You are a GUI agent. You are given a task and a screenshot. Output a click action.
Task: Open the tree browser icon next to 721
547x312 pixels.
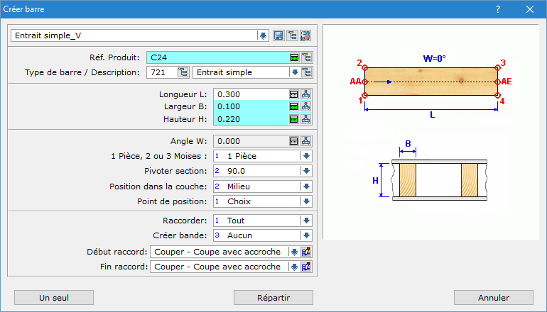183,72
